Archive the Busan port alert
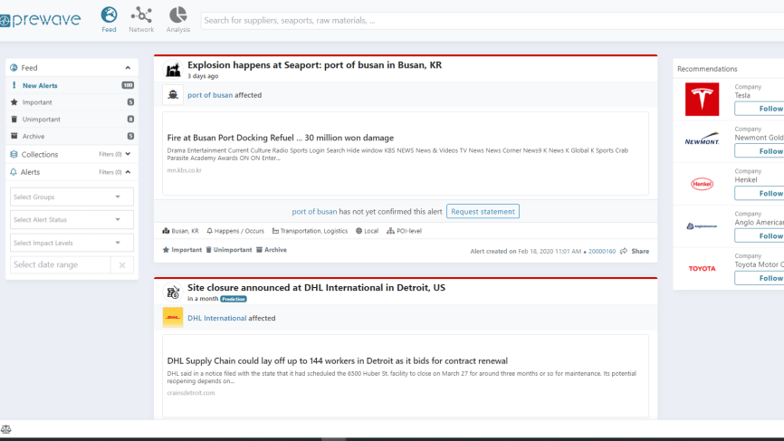This screenshot has width=784, height=441. pyautogui.click(x=272, y=250)
